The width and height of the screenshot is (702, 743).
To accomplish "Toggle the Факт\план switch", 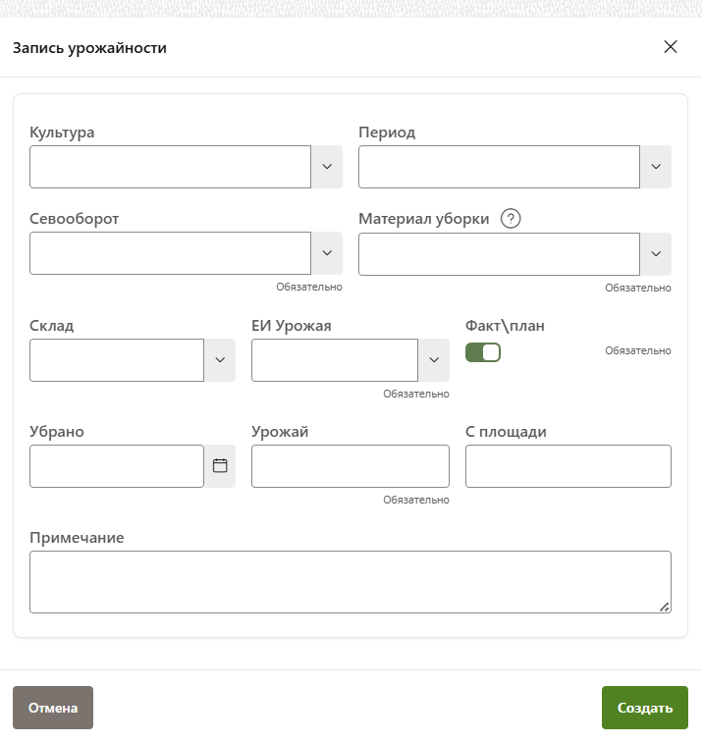I will (482, 352).
